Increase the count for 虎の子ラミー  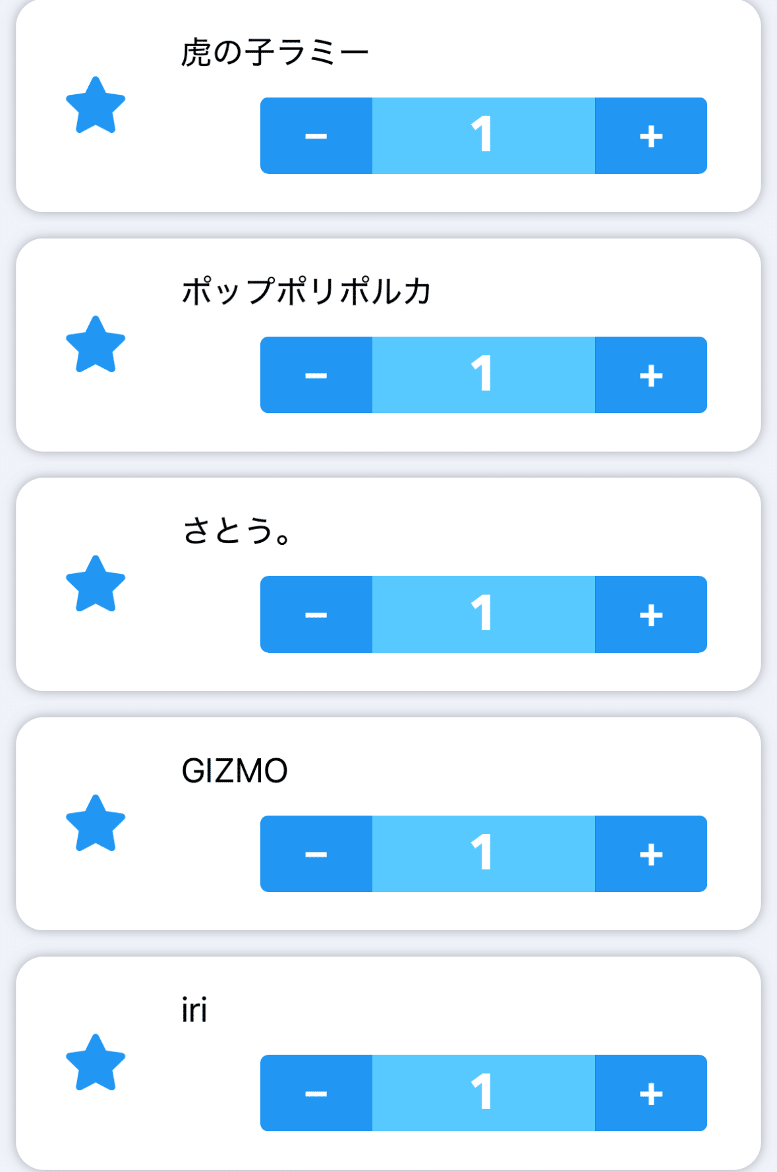[x=650, y=136]
